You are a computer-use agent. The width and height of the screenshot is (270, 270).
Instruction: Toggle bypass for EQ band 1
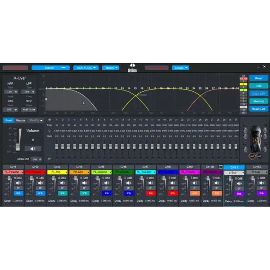click(57, 158)
